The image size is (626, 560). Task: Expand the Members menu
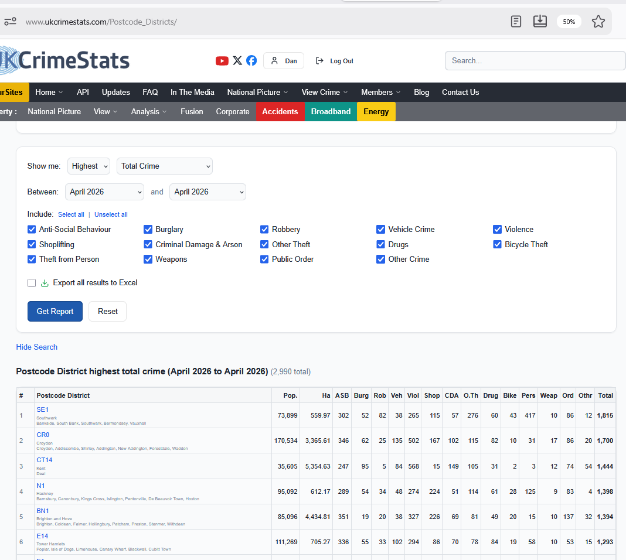(380, 92)
